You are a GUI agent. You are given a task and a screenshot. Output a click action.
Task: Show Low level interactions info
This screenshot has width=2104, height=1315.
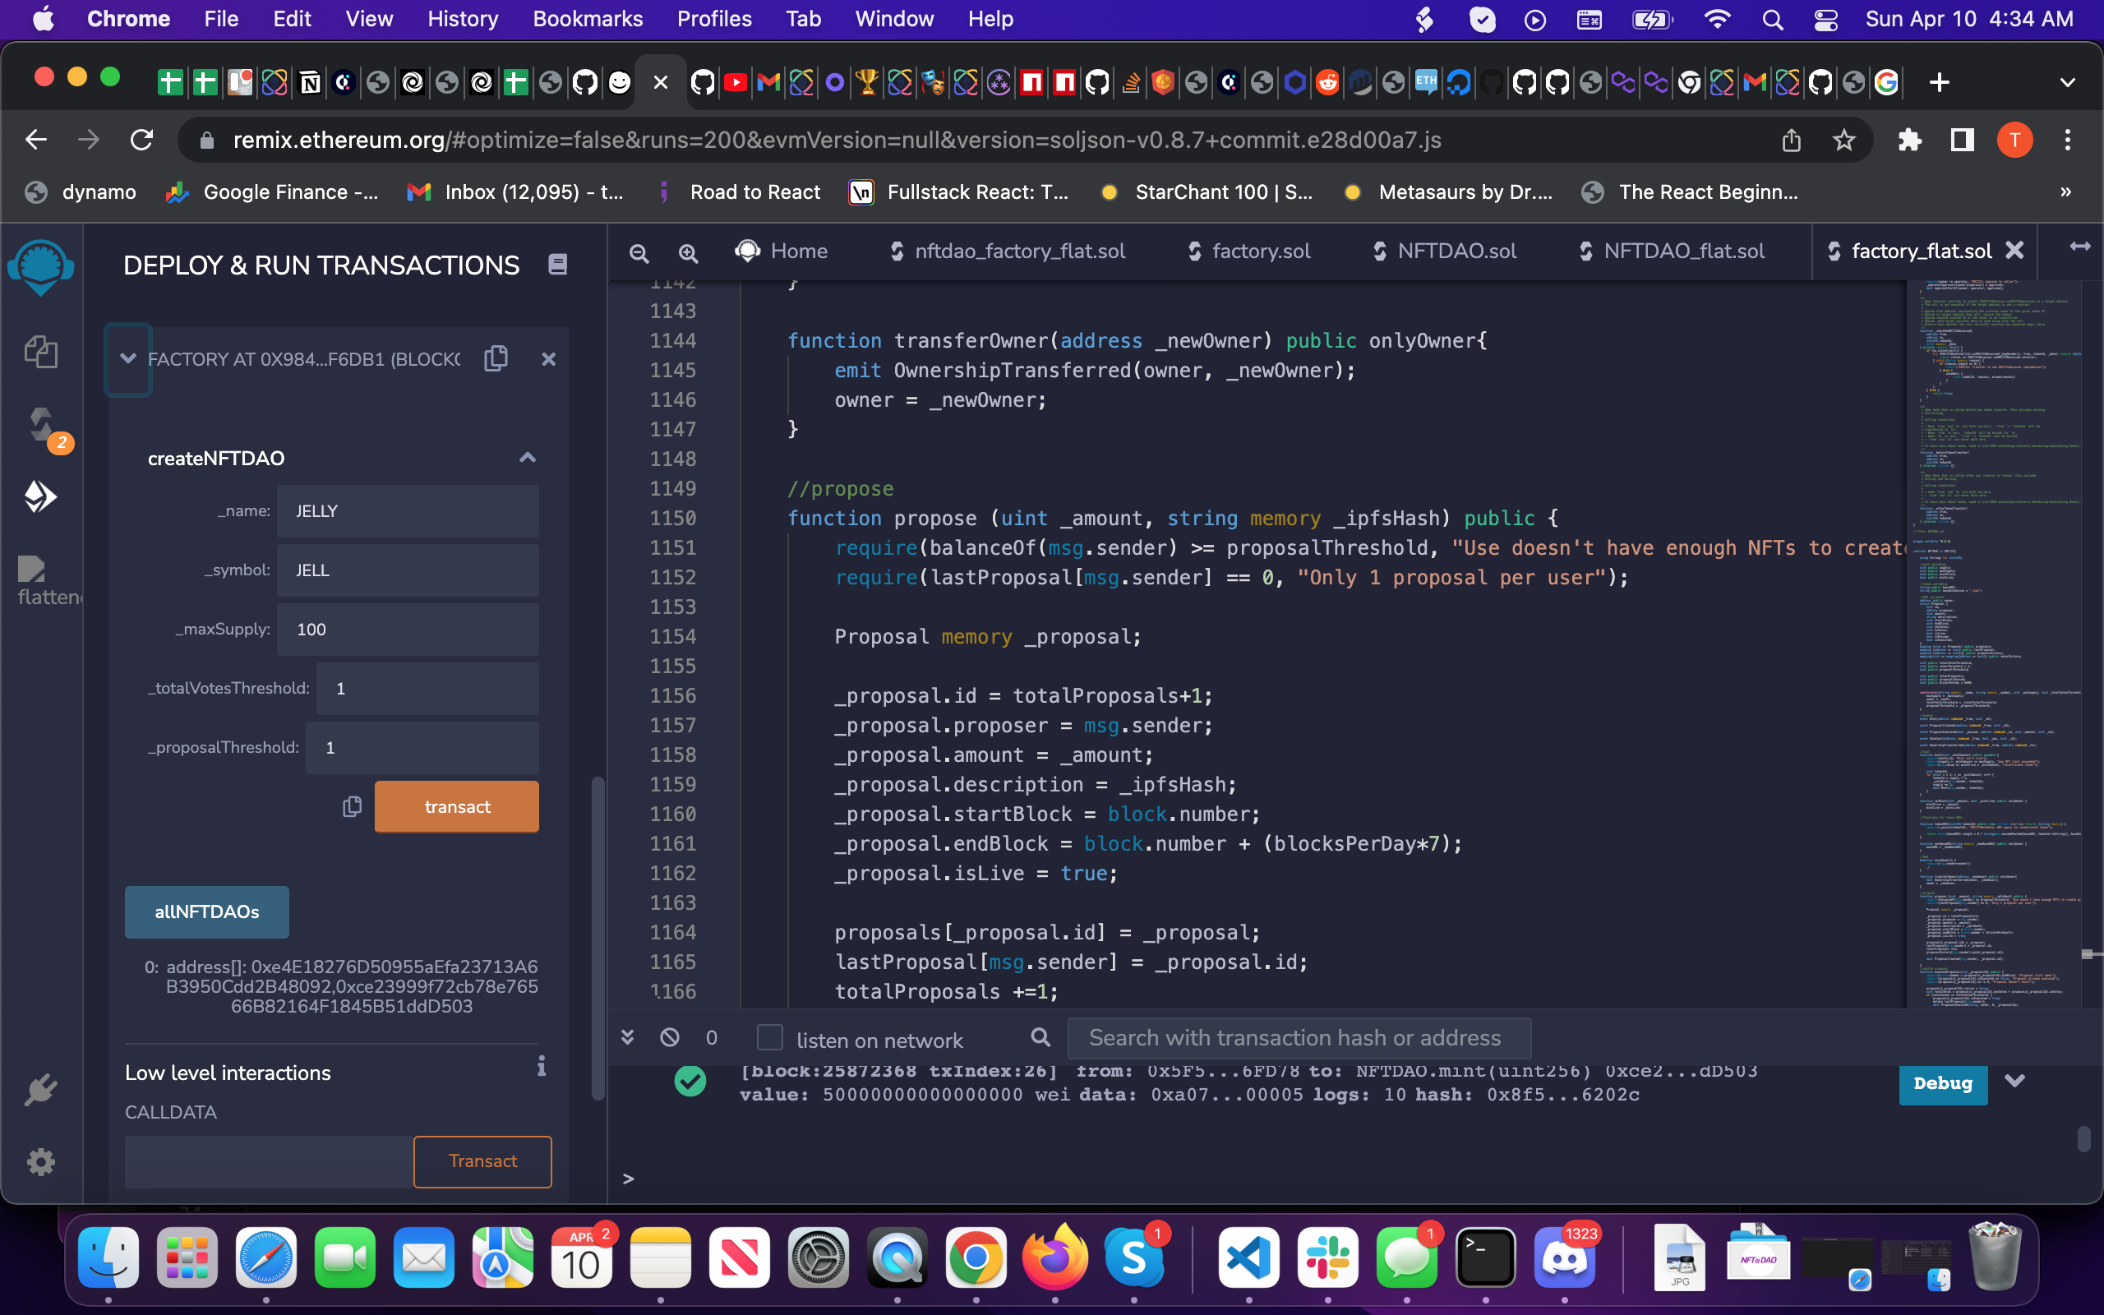point(542,1066)
